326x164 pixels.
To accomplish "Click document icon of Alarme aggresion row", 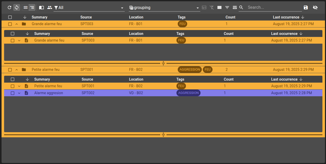I will pos(26,93).
